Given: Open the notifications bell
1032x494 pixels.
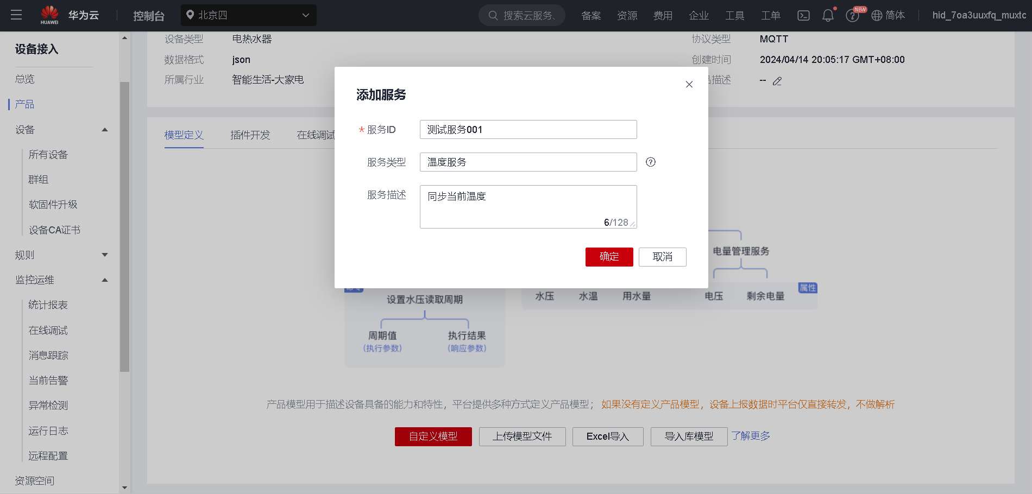Looking at the screenshot, I should click(x=828, y=15).
